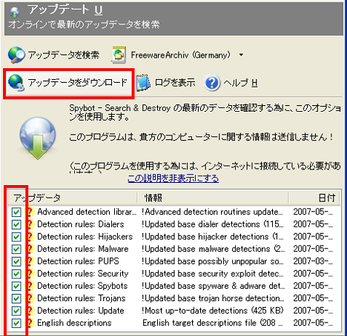This screenshot has height=336, width=347.
Task: Uncheck Detection rules: PUPS checkbox
Action: click(16, 261)
